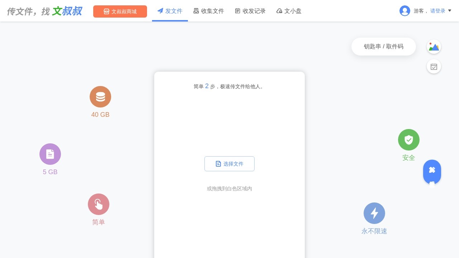The image size is (459, 258).
Task: Open the 钥匙串 / 取件码 button
Action: (384, 47)
